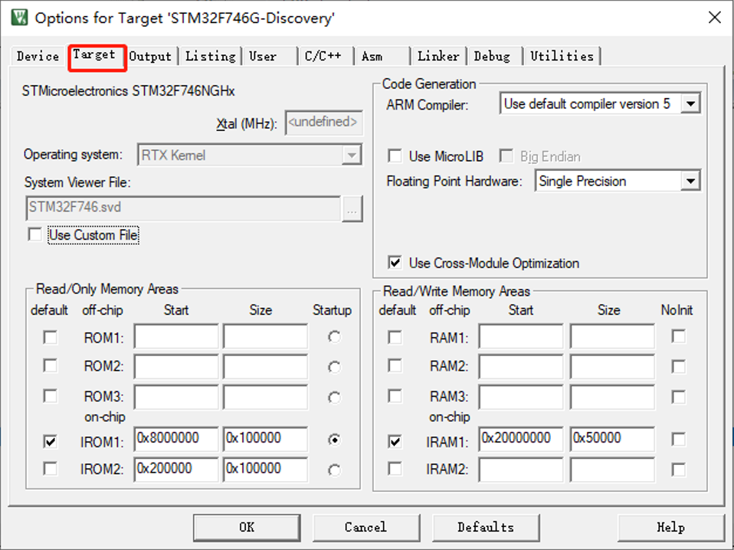The height and width of the screenshot is (550, 734).
Task: Open the Operating system dropdown
Action: coord(352,156)
